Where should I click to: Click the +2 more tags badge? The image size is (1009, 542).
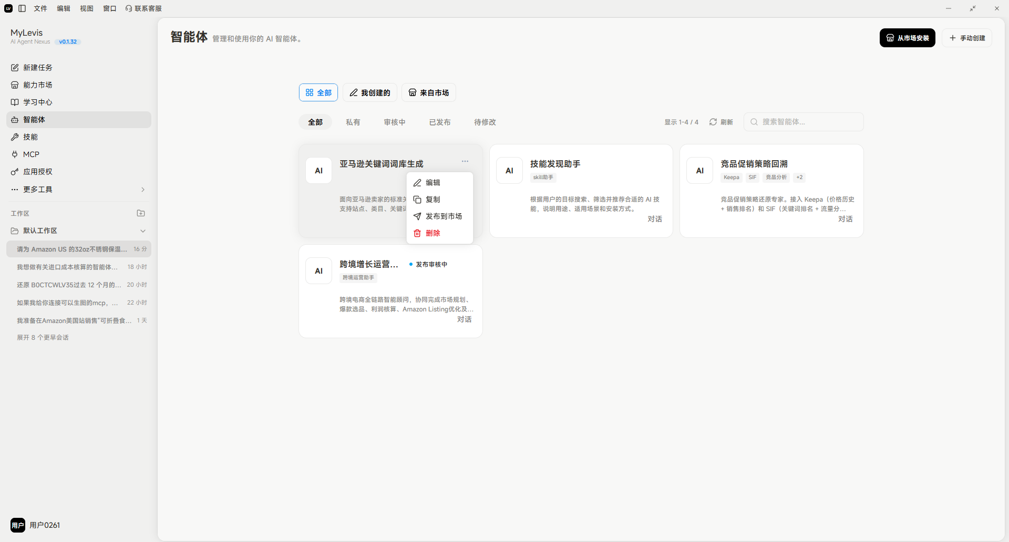pyautogui.click(x=799, y=178)
